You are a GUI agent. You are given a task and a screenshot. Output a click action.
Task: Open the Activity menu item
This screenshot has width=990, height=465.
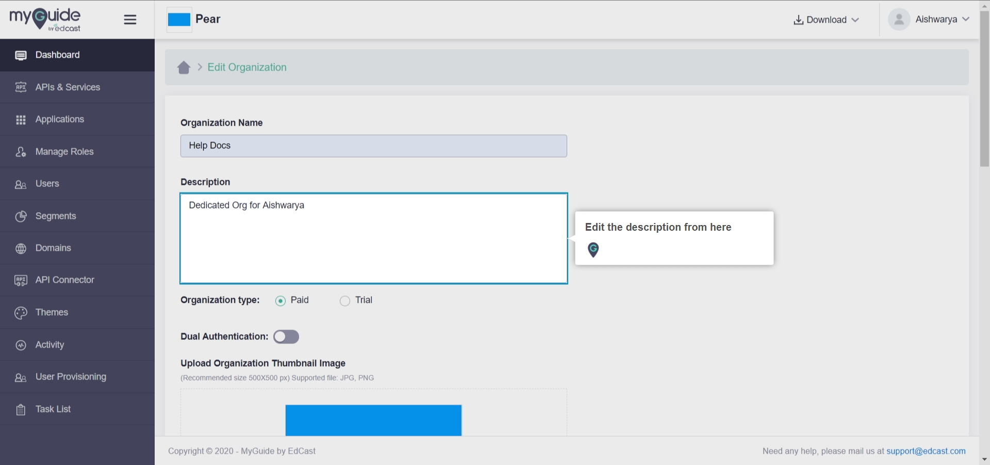[x=77, y=345]
